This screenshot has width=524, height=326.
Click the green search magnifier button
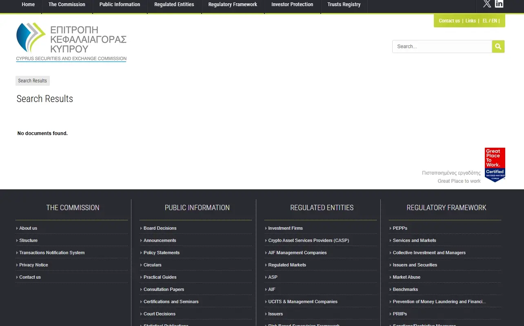point(498,47)
